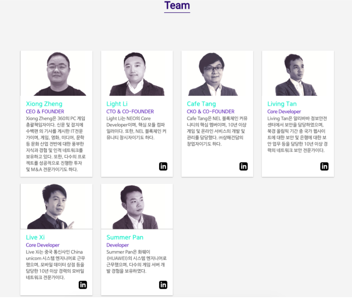Image resolution: width=352 pixels, height=299 pixels.
Task: Open the Team section heading link
Action: 177,5
